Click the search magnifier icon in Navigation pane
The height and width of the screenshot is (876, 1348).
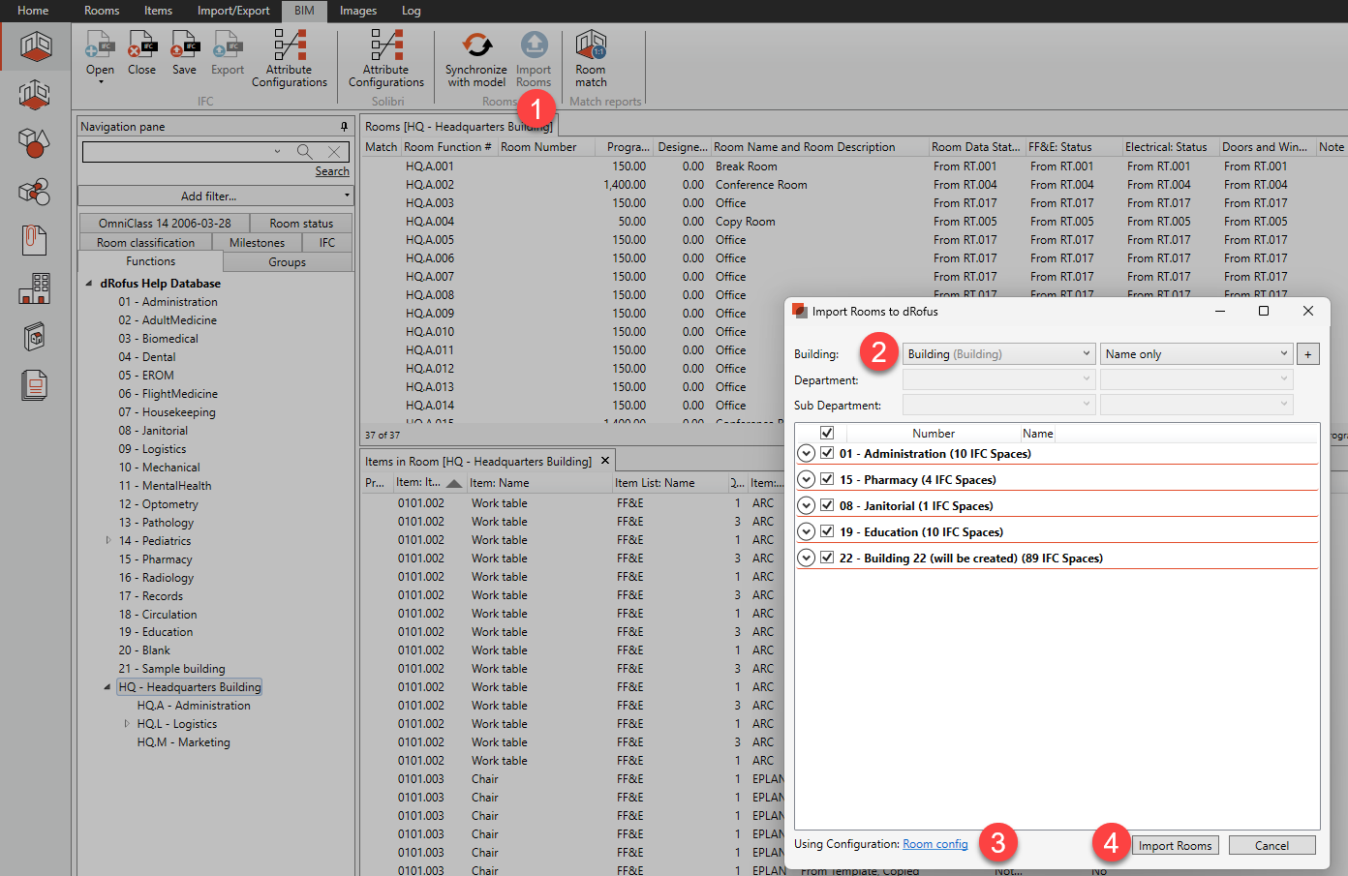tap(305, 152)
